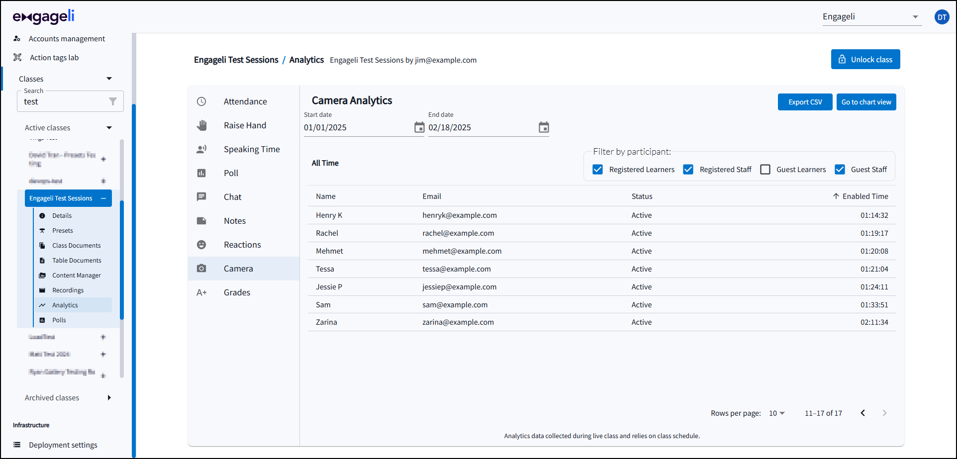Viewport: 957px width, 459px height.
Task: Collapse the Classes section
Action: [x=109, y=79]
